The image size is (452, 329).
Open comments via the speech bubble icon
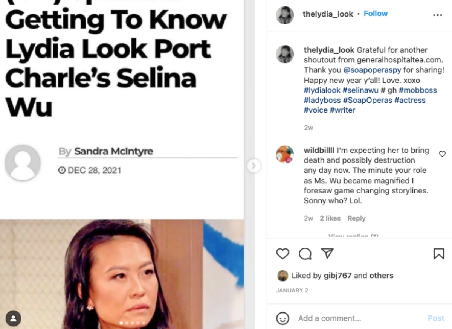pos(305,254)
